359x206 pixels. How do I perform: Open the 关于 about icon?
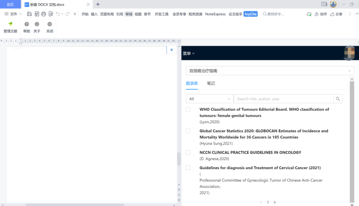(x=37, y=27)
